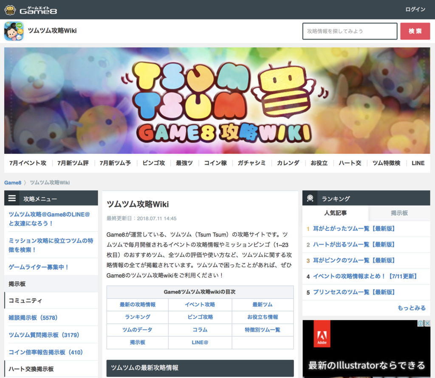Click the ツムツムの最新攻略情報 section heading

click(x=200, y=368)
